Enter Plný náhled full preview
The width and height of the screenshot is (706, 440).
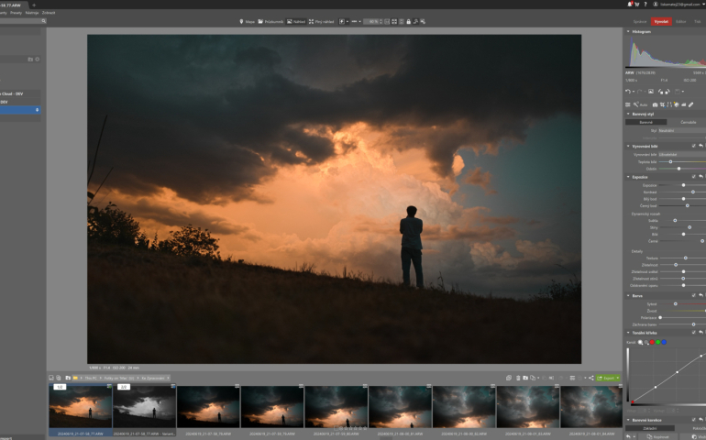click(322, 22)
